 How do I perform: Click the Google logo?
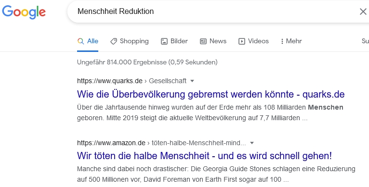[x=24, y=12]
